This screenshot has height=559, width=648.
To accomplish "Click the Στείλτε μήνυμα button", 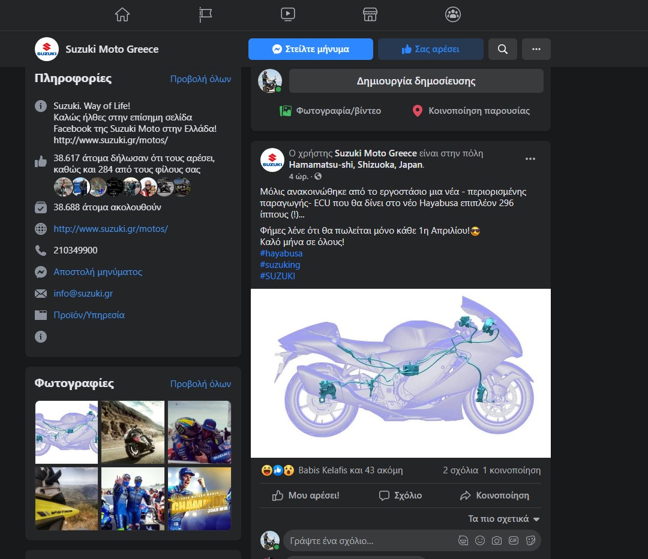I will tap(311, 49).
